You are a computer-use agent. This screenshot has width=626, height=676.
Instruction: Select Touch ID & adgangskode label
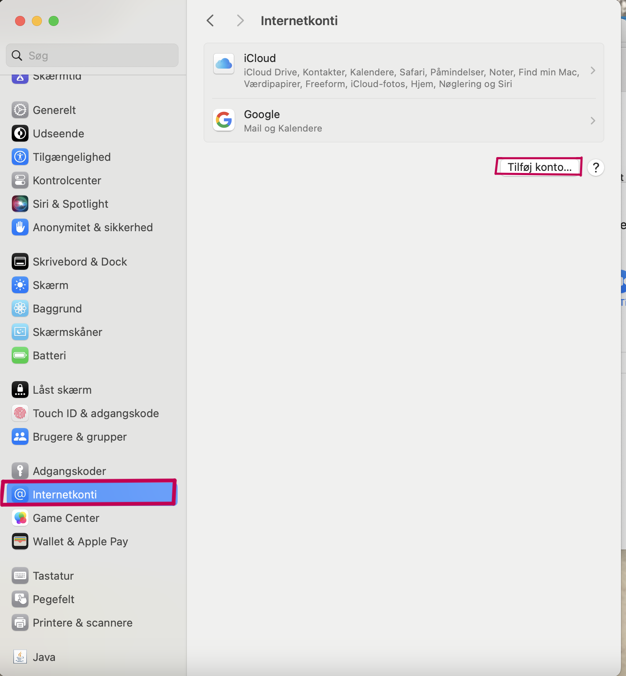pos(96,413)
